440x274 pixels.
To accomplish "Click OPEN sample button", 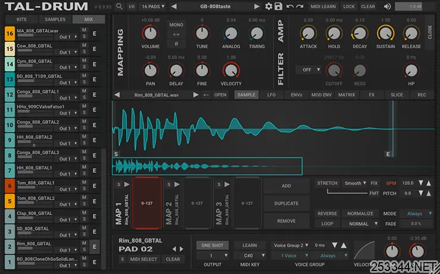I will pyautogui.click(x=220, y=95).
